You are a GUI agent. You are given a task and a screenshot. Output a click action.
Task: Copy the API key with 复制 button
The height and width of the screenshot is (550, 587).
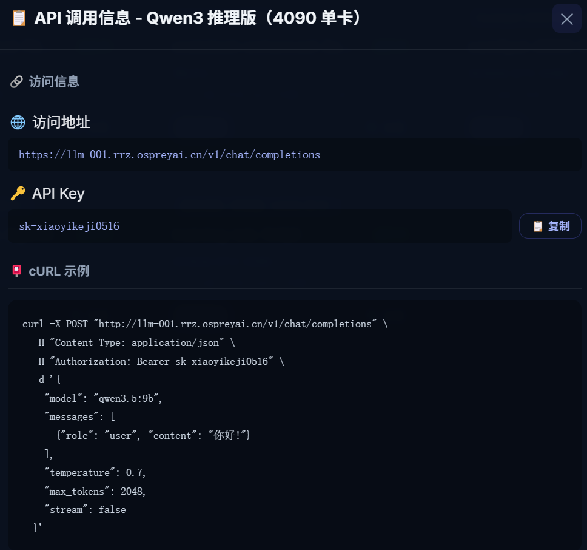[x=550, y=226]
